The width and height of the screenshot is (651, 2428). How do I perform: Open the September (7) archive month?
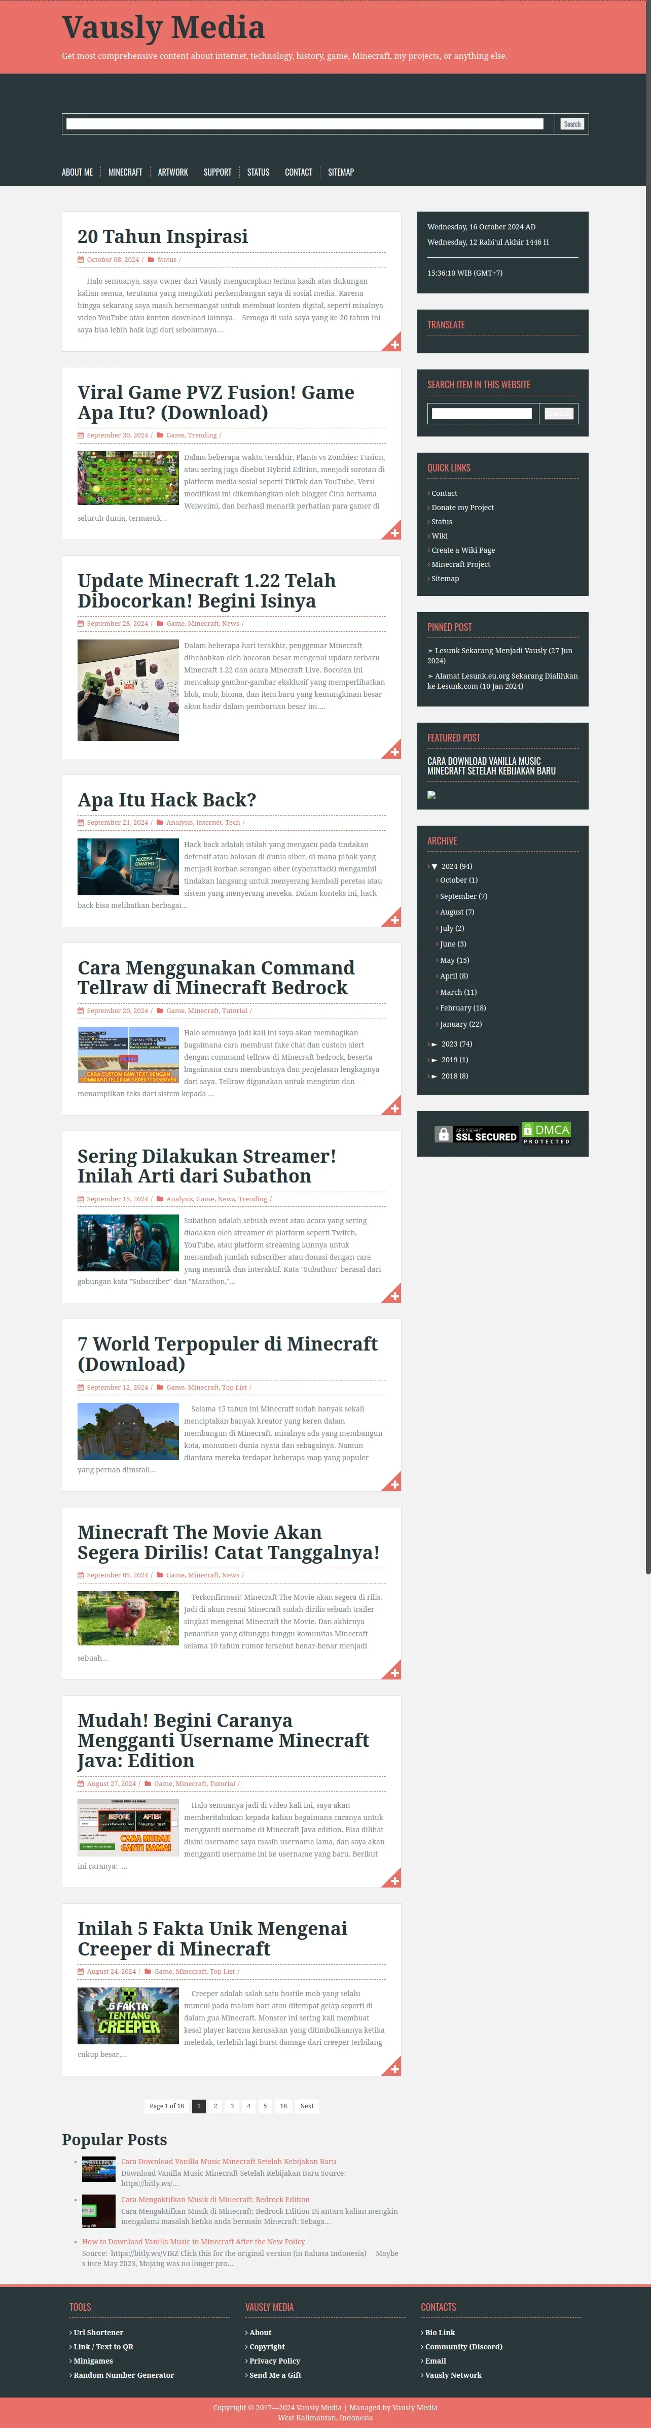[x=463, y=896]
